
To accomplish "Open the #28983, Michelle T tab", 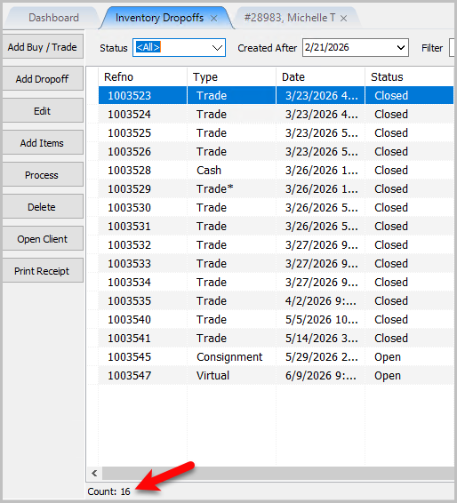I will click(x=290, y=18).
